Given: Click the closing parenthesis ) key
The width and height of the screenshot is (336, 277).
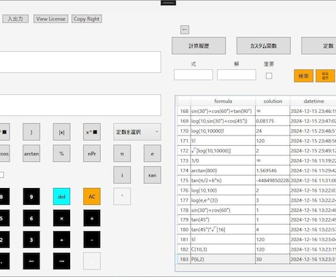Looking at the screenshot, I should coord(31,132).
